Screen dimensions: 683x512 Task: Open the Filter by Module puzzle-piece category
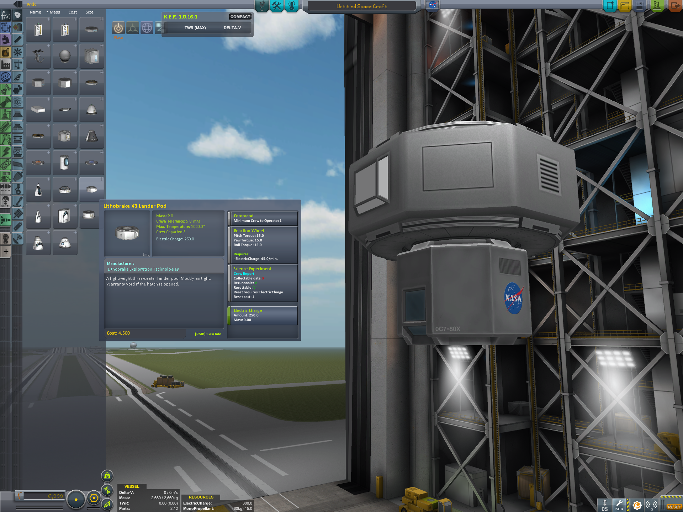pos(6,40)
